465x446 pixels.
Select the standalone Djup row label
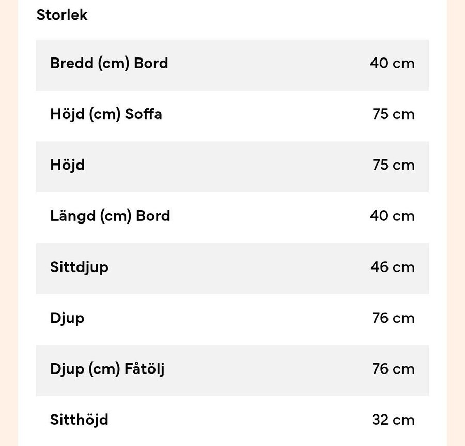67,318
